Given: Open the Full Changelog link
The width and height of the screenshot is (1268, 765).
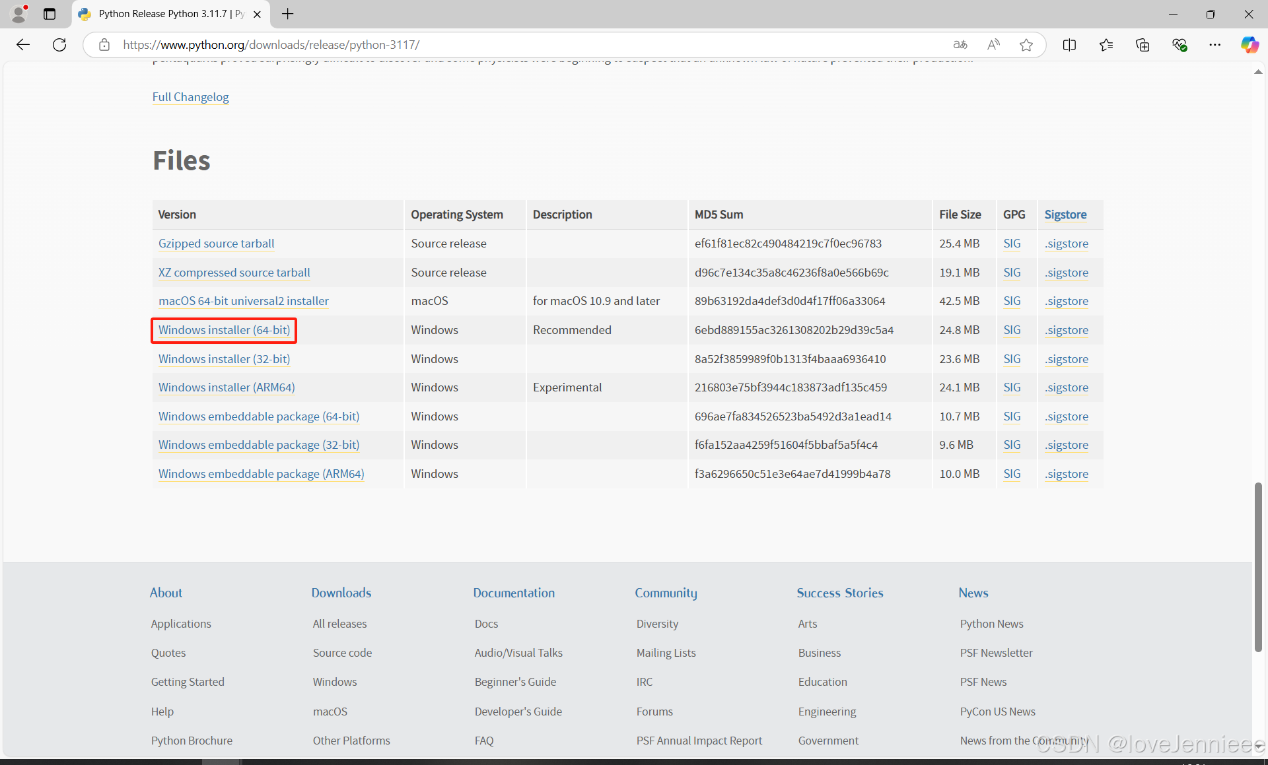Looking at the screenshot, I should pyautogui.click(x=190, y=97).
